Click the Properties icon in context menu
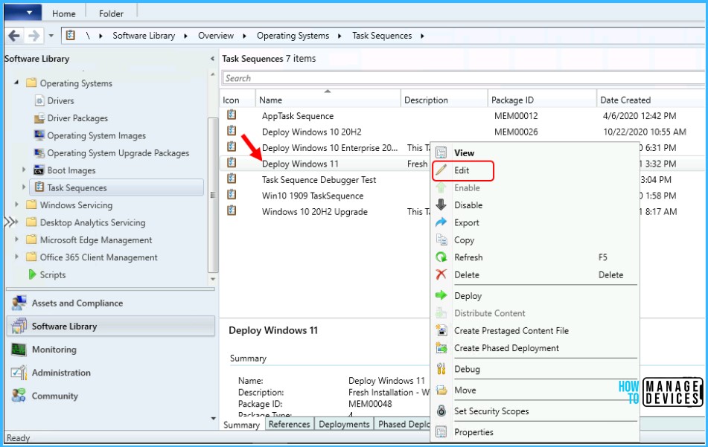The height and width of the screenshot is (447, 708). tap(441, 432)
